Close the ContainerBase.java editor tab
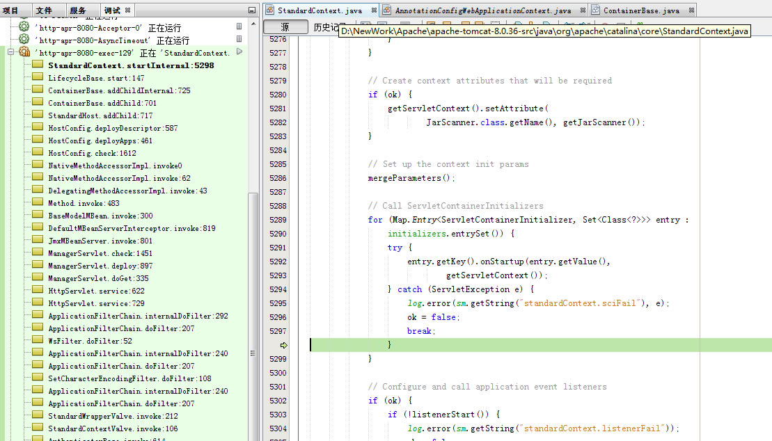The width and height of the screenshot is (772, 441). pyautogui.click(x=692, y=10)
